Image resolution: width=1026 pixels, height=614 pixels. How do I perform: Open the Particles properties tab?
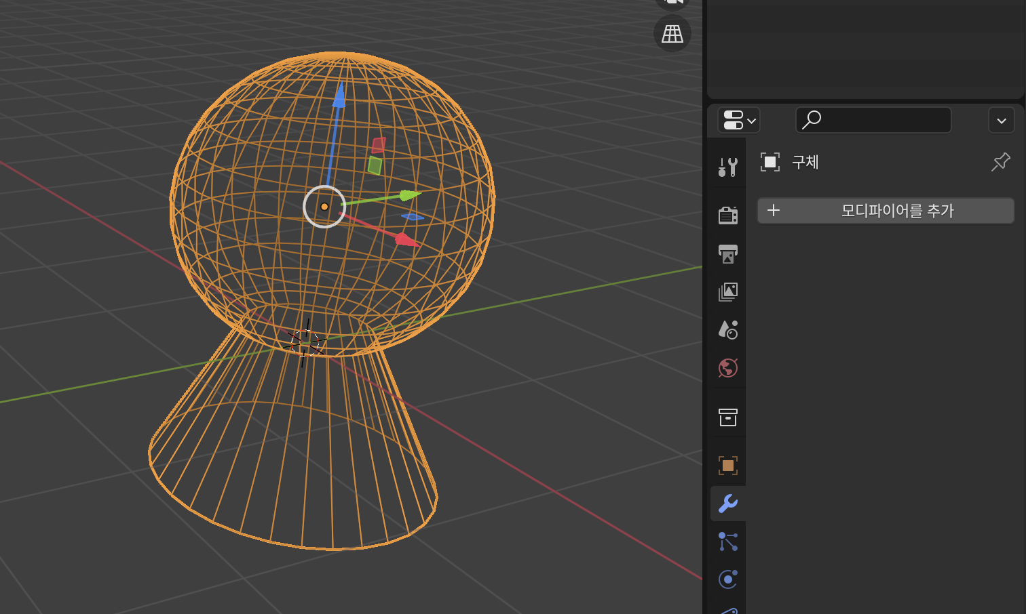(x=728, y=541)
